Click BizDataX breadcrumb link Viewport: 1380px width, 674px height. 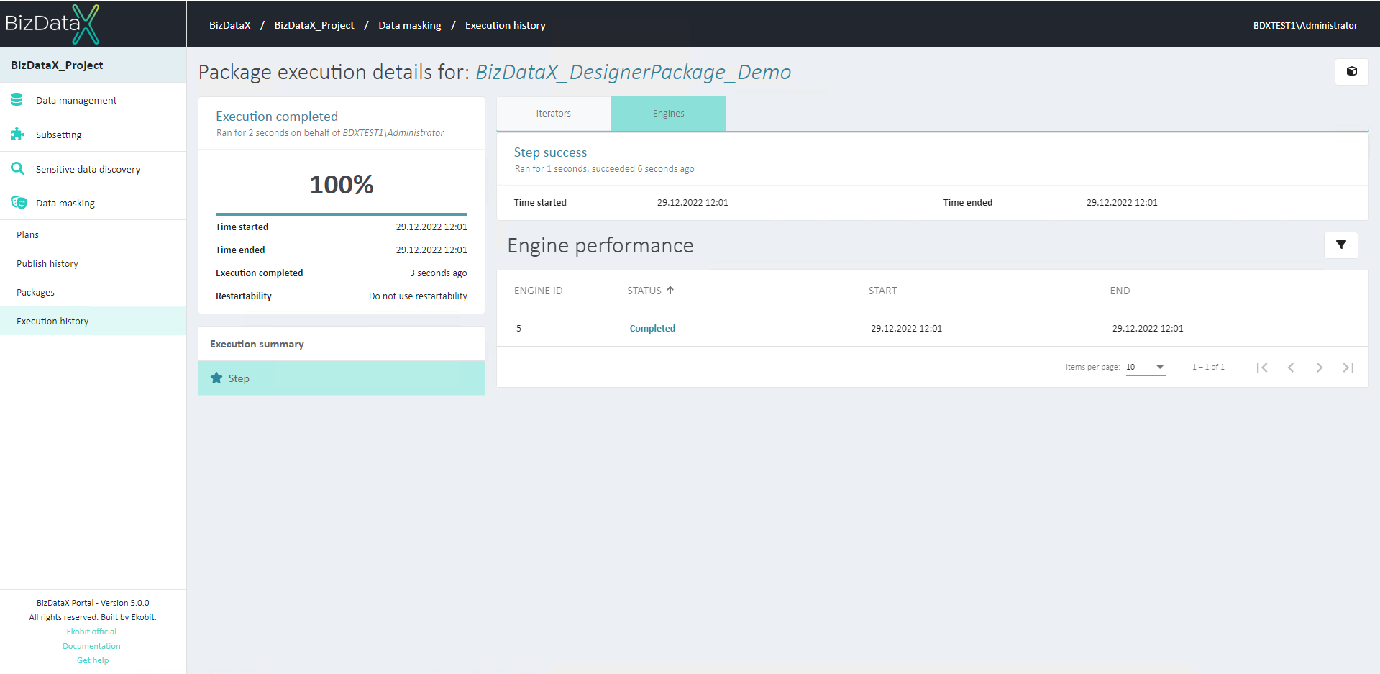pos(230,25)
